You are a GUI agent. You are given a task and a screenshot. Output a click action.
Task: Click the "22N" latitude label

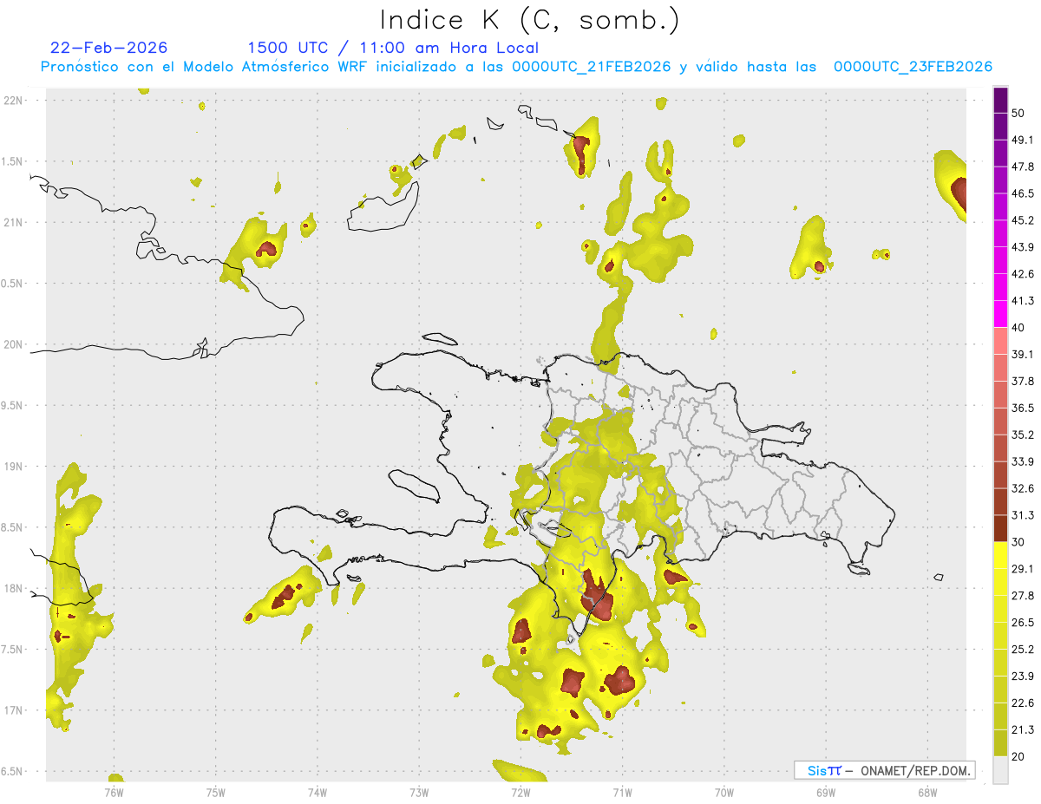13,100
